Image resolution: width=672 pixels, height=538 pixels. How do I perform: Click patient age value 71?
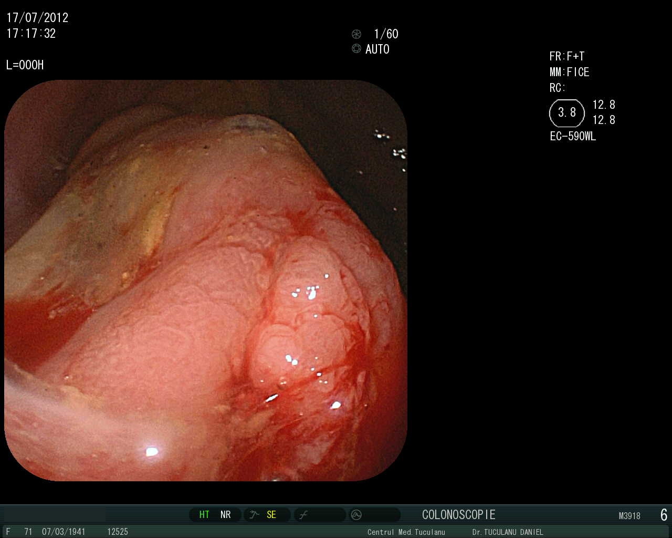(28, 532)
